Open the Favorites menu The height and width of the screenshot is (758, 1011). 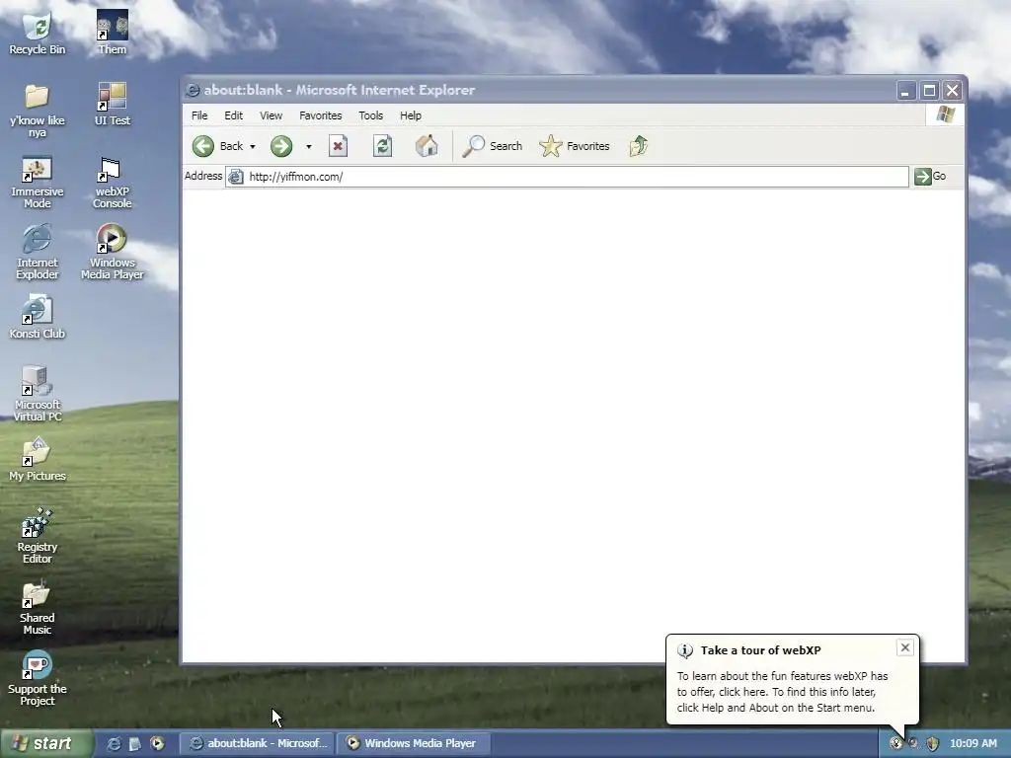[x=321, y=115]
